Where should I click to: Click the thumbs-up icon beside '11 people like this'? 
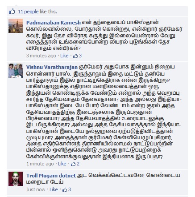(12, 12)
